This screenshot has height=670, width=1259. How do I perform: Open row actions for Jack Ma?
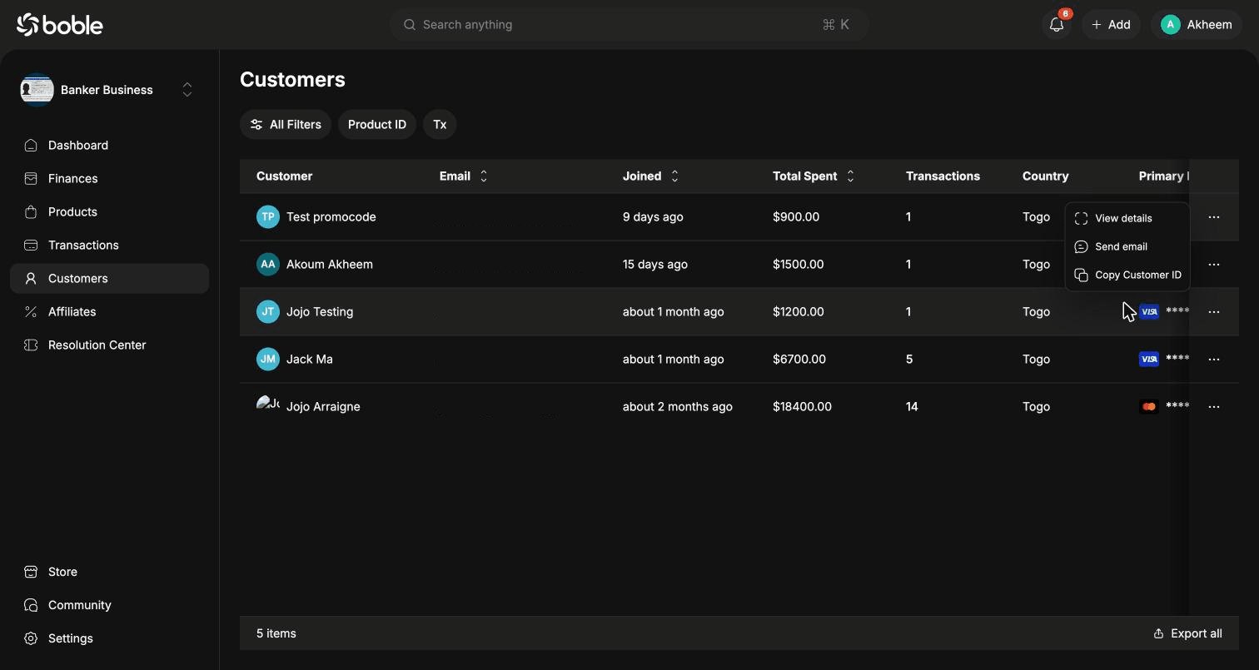1214,359
